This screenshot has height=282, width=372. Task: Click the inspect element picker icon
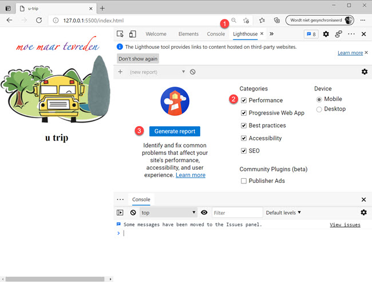[120, 34]
